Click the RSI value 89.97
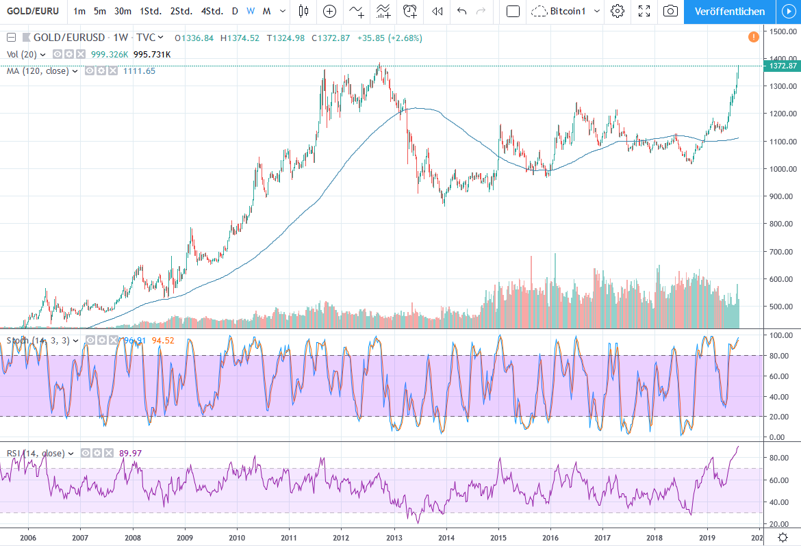This screenshot has height=546, width=801. click(x=130, y=454)
